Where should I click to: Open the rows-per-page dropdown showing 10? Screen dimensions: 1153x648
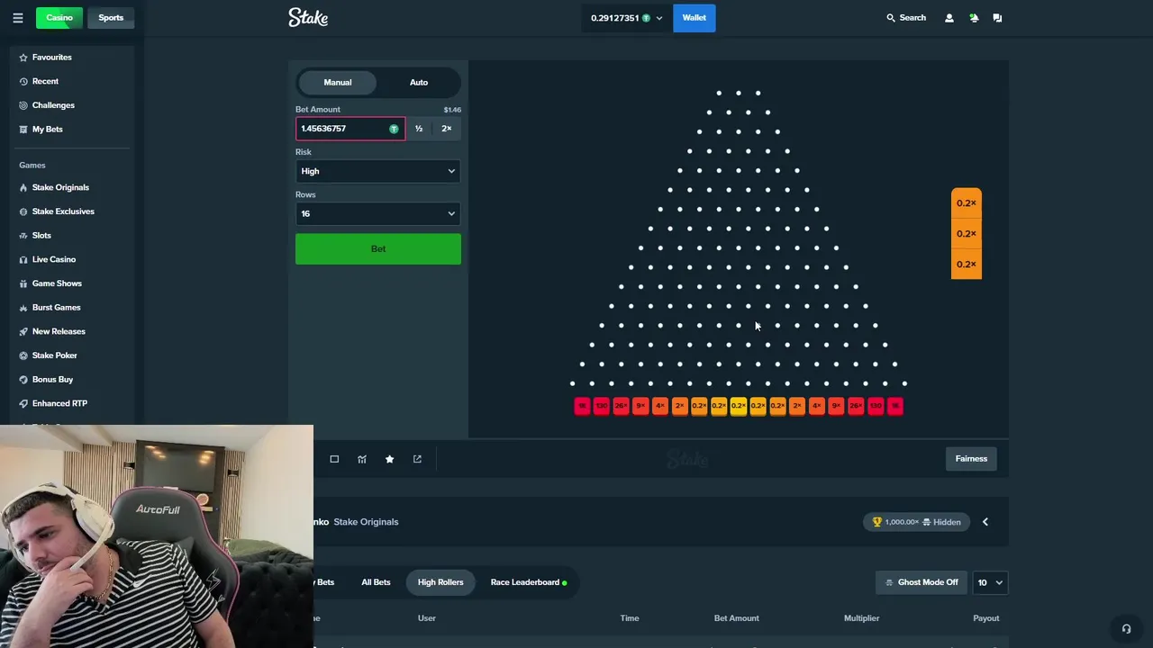pos(989,582)
